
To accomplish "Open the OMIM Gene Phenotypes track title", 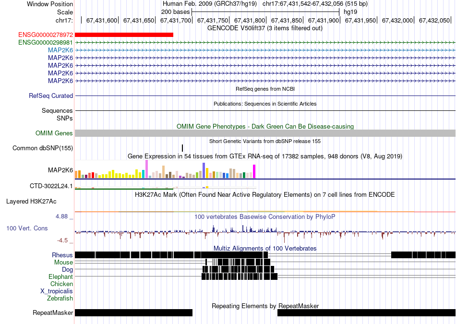I will click(x=265, y=127).
